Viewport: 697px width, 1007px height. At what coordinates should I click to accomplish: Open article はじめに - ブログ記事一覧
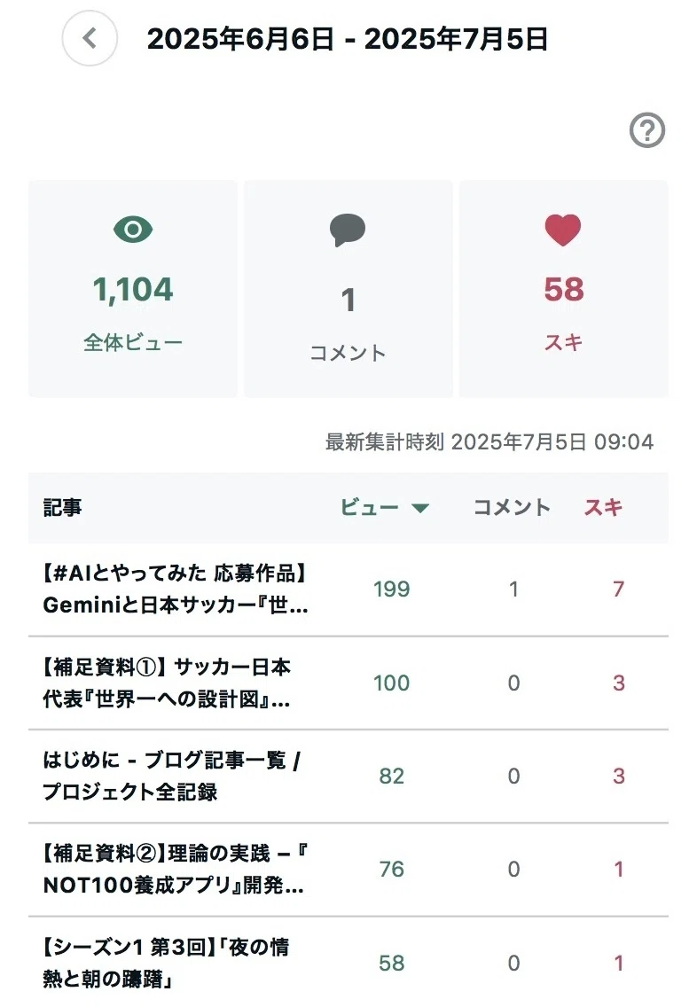point(171,776)
